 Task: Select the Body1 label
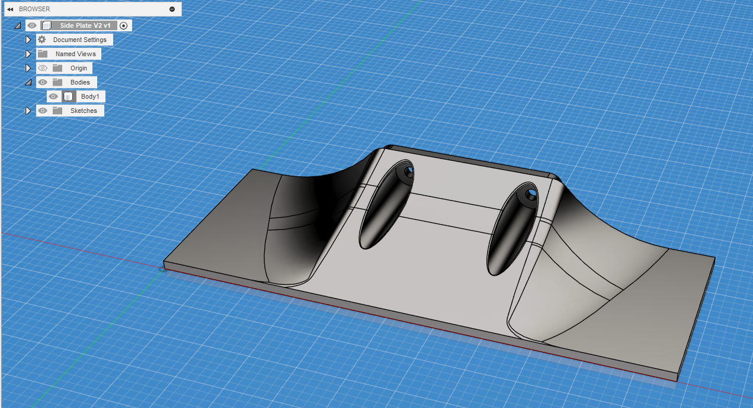90,96
